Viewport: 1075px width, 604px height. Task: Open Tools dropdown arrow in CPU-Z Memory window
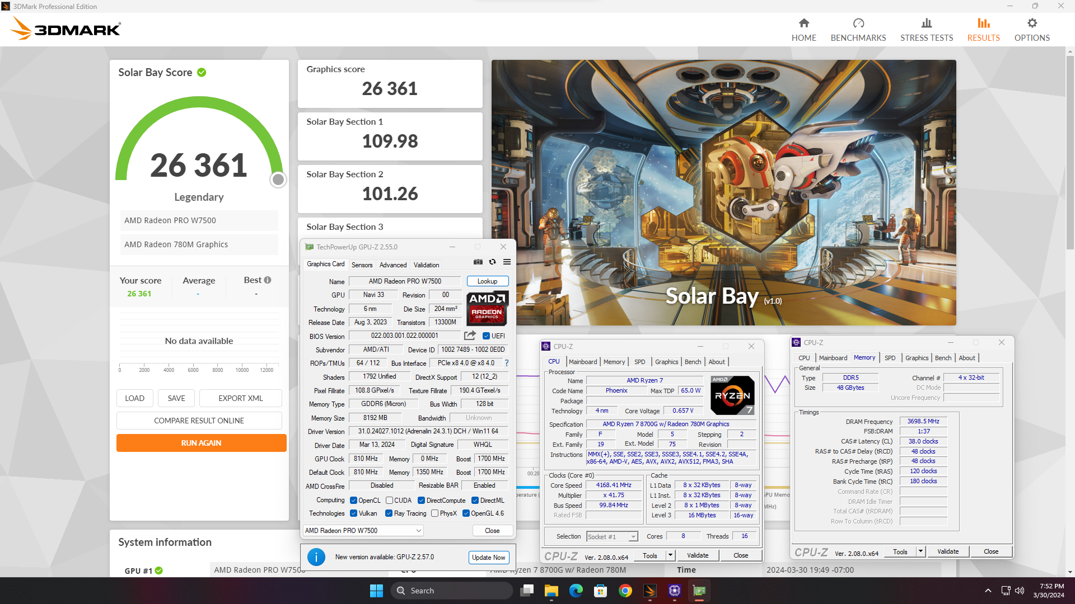[920, 551]
